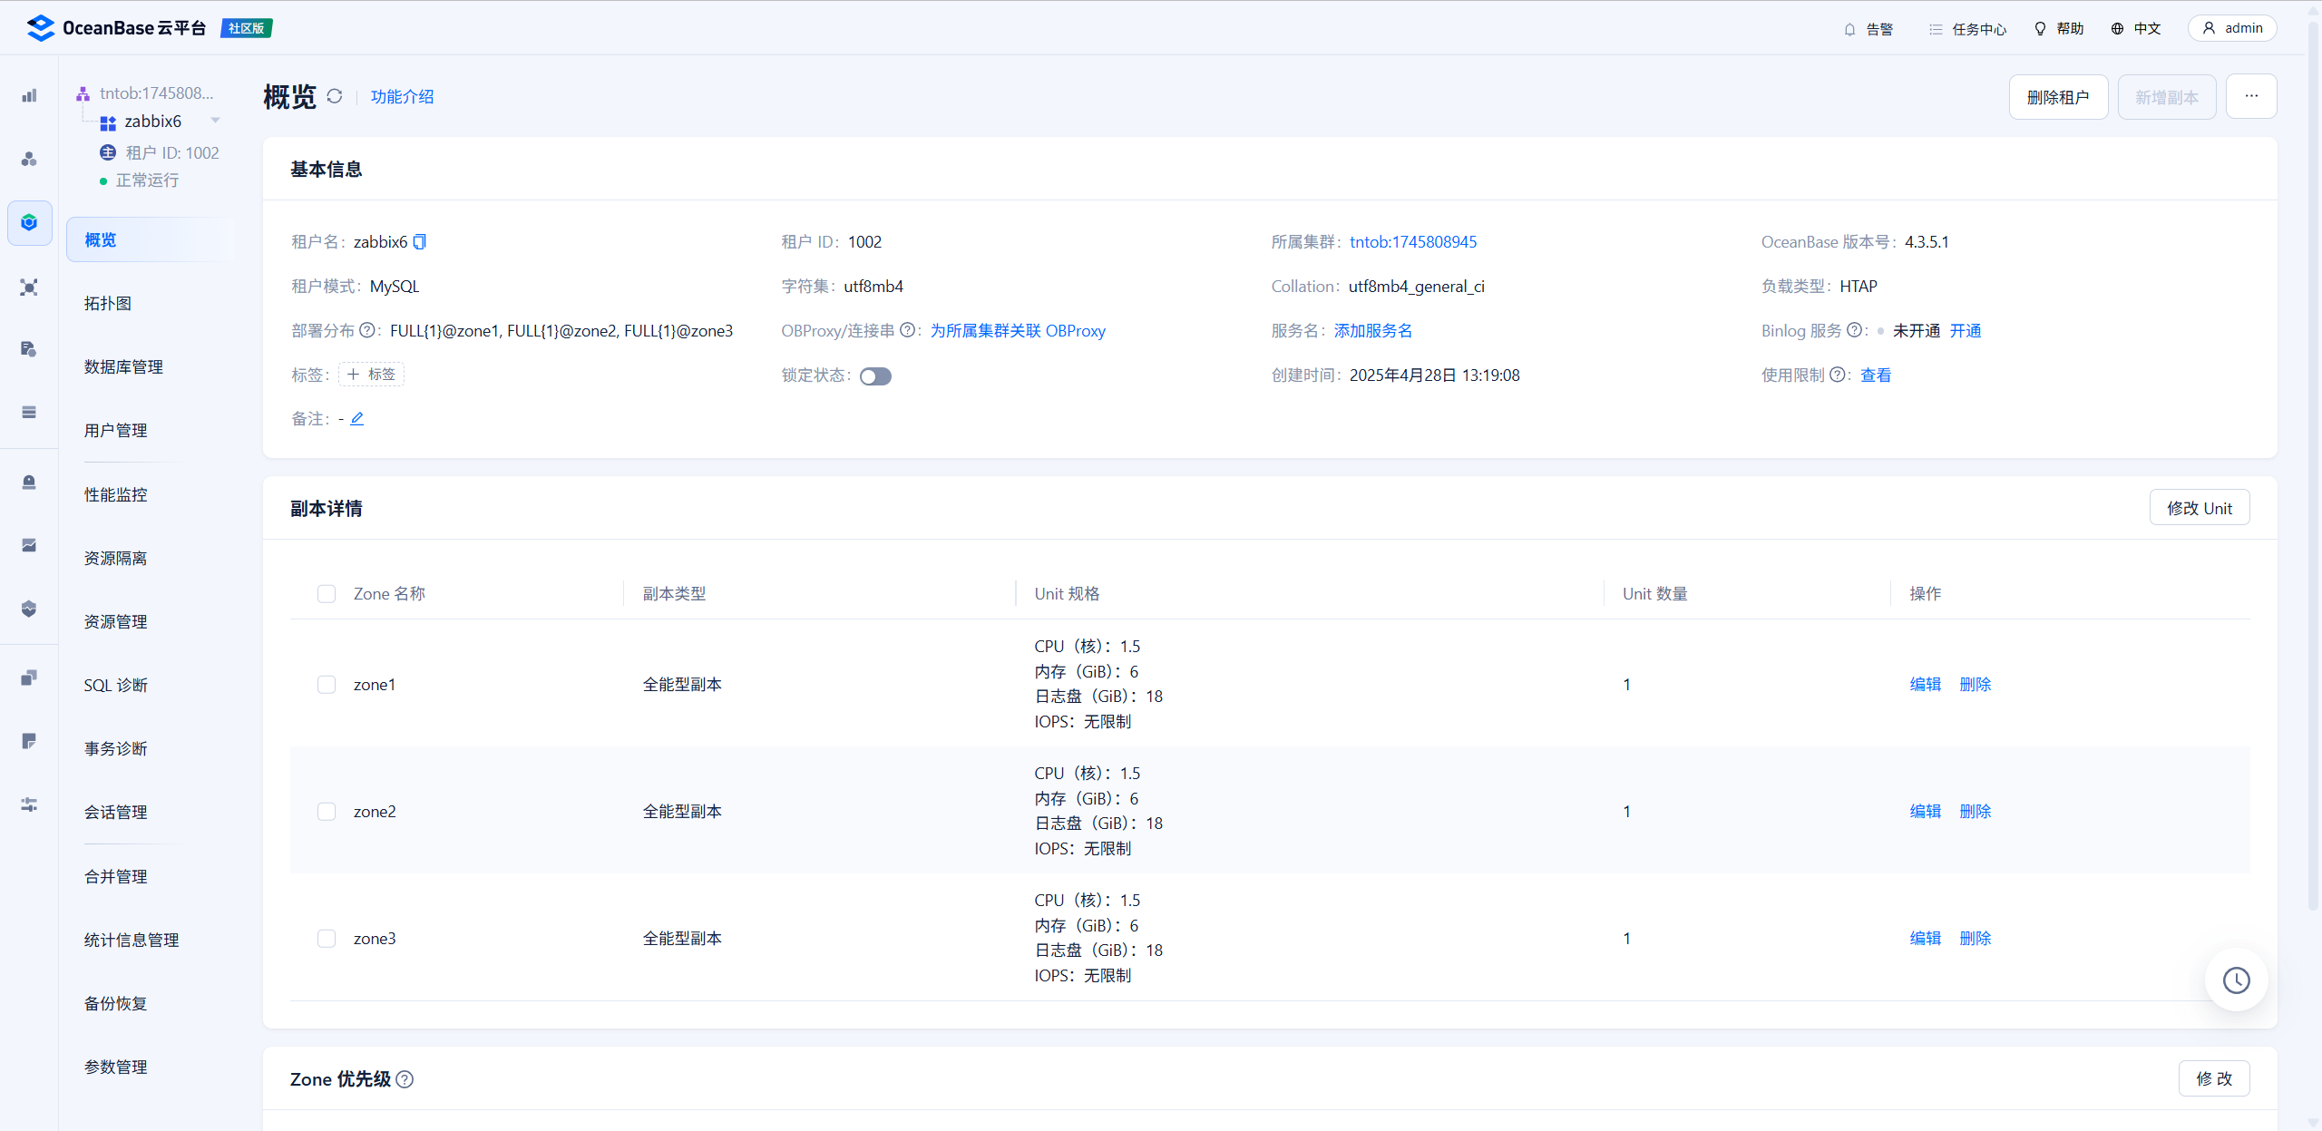This screenshot has width=2322, height=1131.
Task: Expand the zabbix6 tenant dropdown arrow
Action: pyautogui.click(x=216, y=121)
